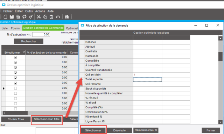The height and width of the screenshot is (134, 224).
Task: Click the Fermer button
Action: 211,130
